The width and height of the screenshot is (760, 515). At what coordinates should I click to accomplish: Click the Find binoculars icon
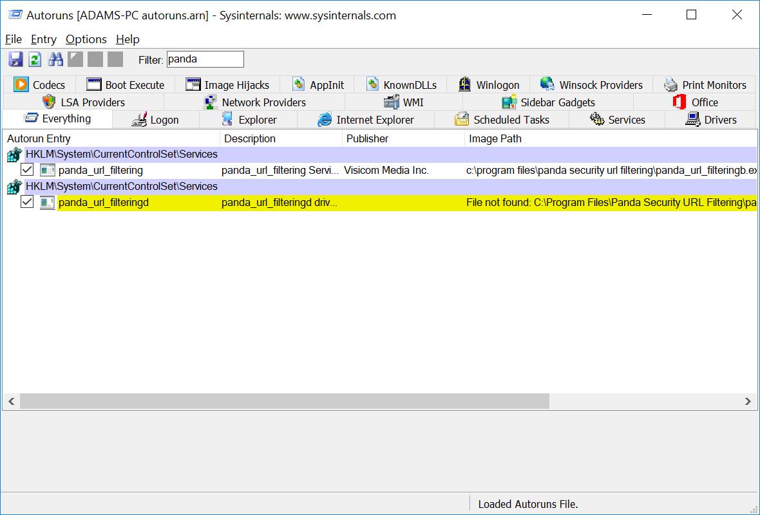click(55, 59)
